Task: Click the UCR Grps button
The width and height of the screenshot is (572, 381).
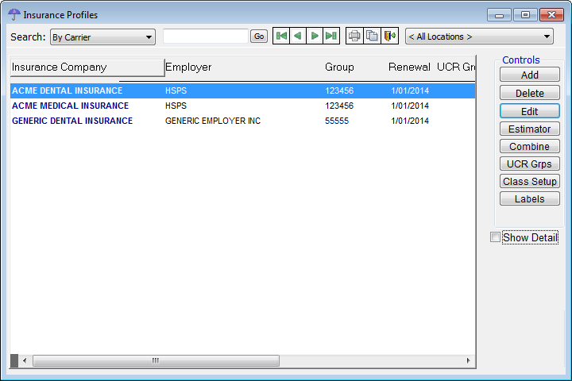Action: pyautogui.click(x=529, y=164)
